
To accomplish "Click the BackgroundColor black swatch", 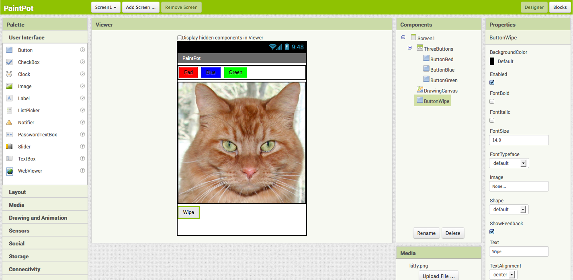I will (x=492, y=62).
